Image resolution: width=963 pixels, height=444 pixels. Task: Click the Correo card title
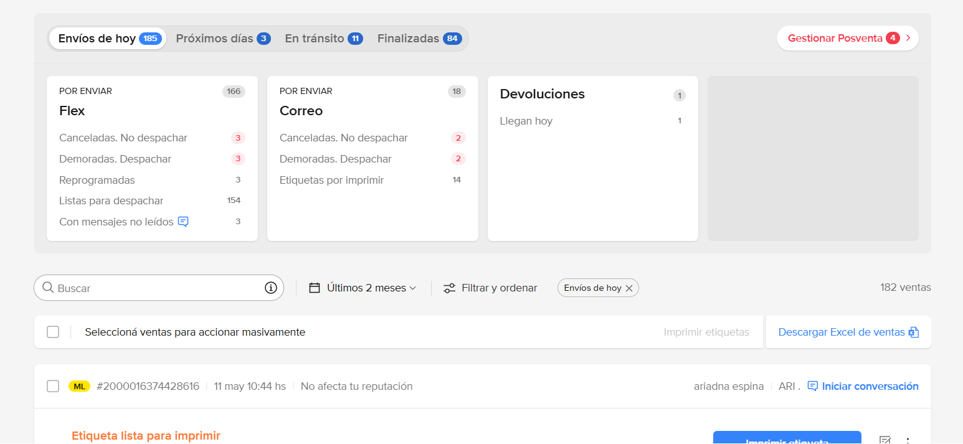pos(301,111)
